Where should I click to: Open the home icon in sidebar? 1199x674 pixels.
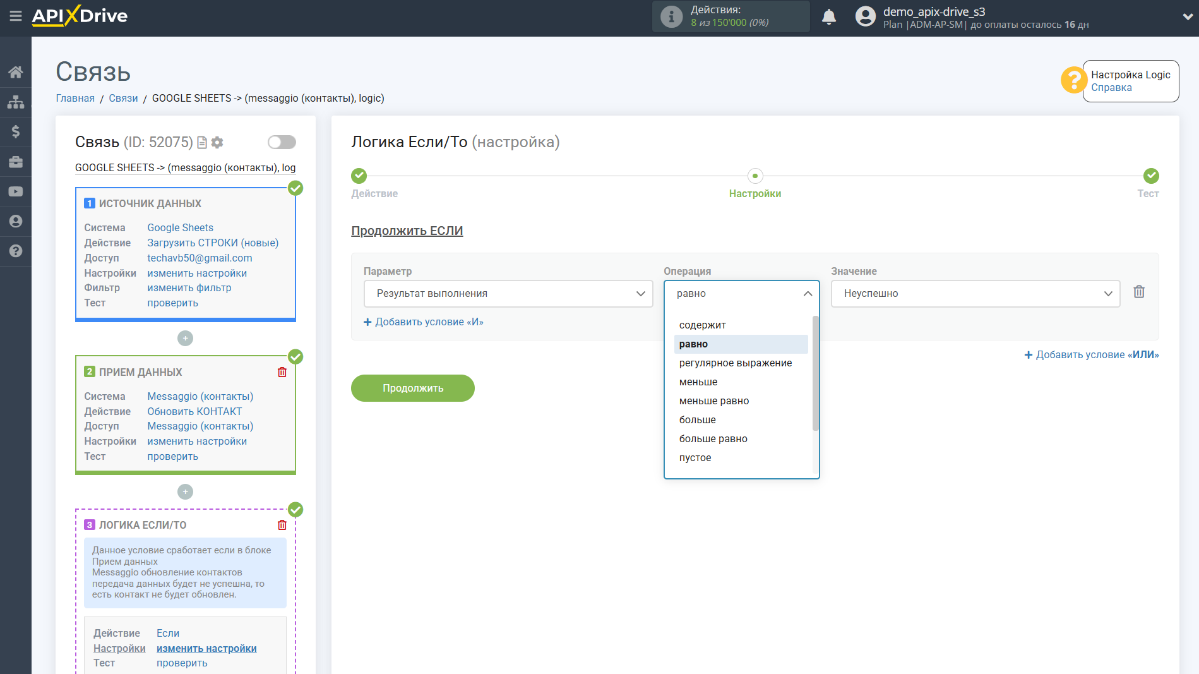15,72
